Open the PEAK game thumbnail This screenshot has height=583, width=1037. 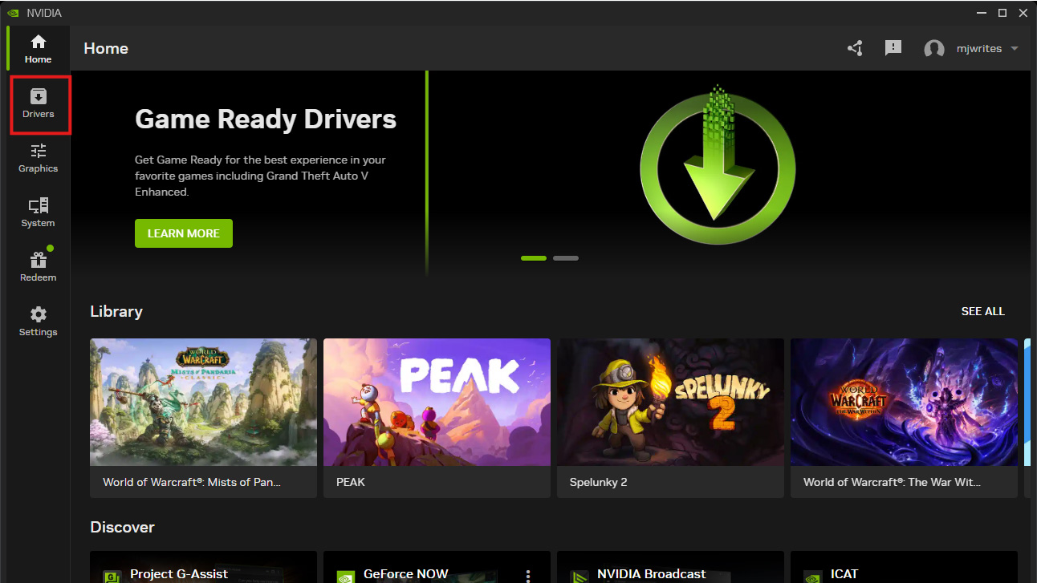tap(437, 402)
